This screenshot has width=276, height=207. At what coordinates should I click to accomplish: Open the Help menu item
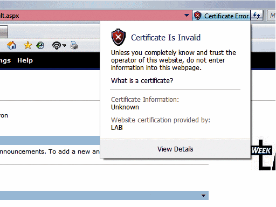coord(25,60)
